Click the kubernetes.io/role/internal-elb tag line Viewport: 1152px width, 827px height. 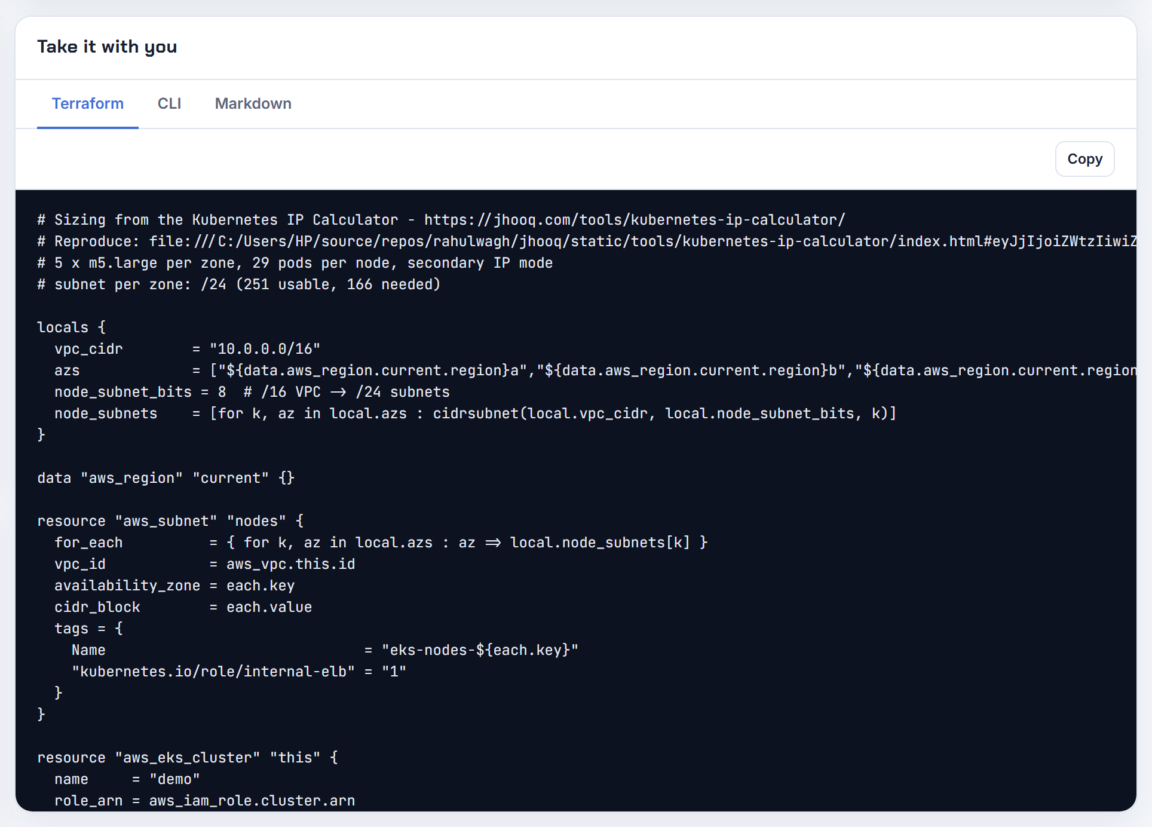pyautogui.click(x=239, y=672)
